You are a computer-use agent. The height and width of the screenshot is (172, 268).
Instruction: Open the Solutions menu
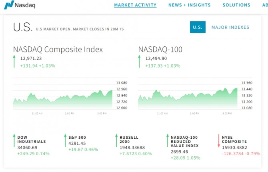(236, 5)
